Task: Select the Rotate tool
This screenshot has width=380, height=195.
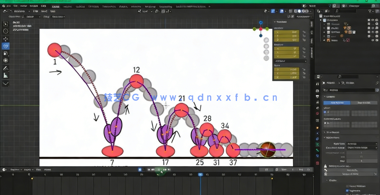Action: click(x=5, y=46)
